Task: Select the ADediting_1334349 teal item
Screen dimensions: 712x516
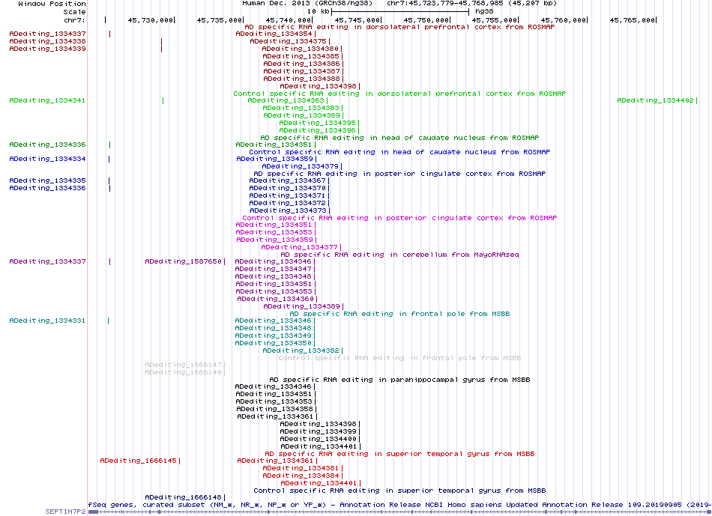Action: point(274,336)
